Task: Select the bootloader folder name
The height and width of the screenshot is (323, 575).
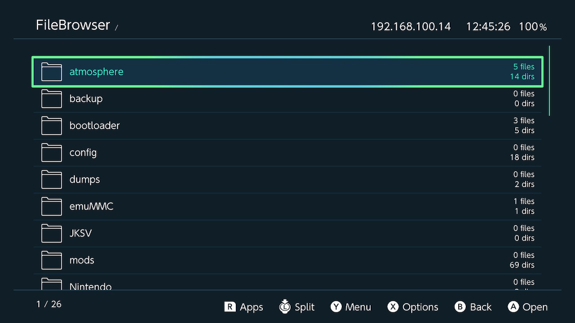Action: [x=94, y=126]
